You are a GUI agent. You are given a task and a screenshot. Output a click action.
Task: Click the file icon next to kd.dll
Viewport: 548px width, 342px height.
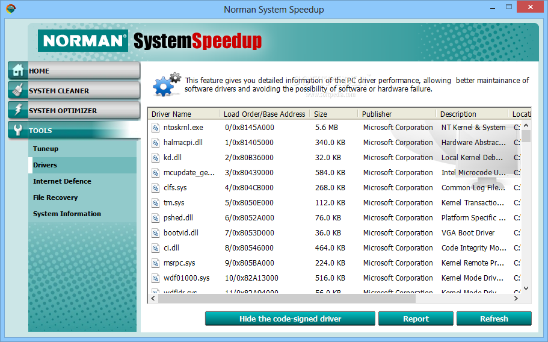click(x=155, y=158)
